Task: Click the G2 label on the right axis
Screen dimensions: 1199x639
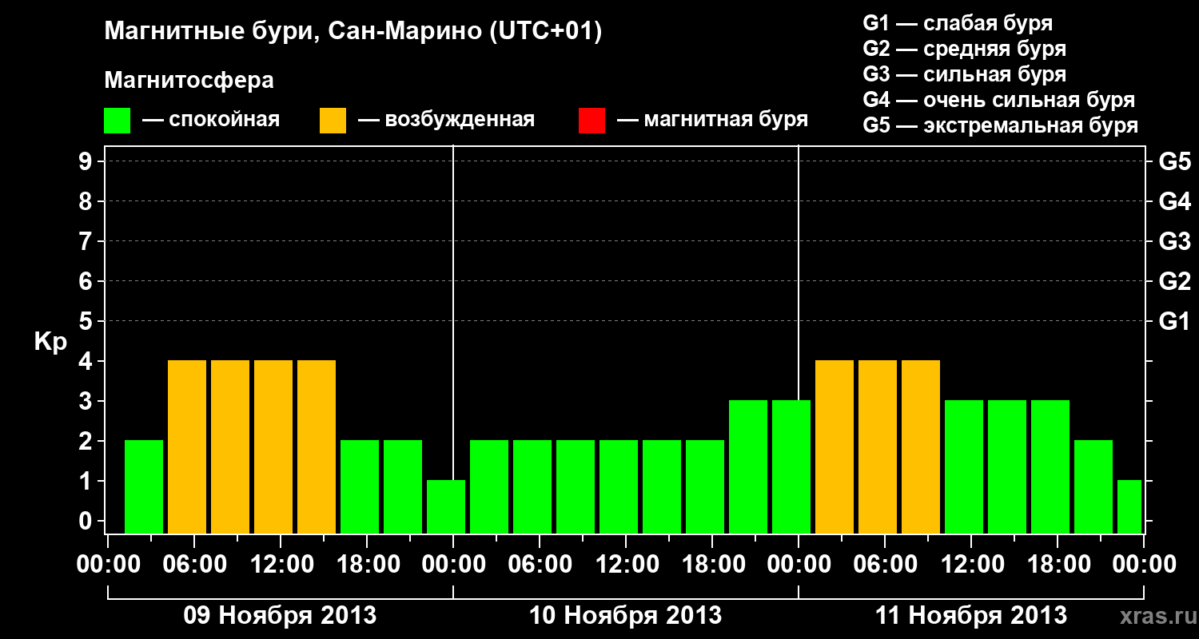Action: (1174, 281)
